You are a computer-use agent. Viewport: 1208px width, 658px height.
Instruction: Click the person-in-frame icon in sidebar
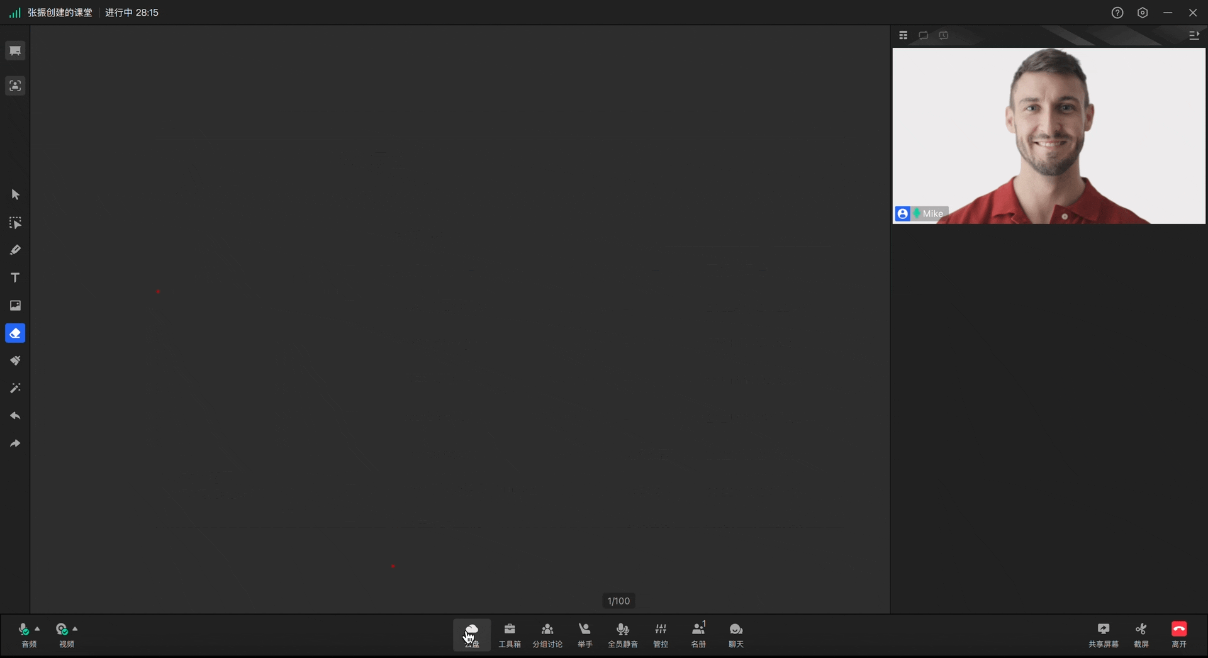point(15,86)
